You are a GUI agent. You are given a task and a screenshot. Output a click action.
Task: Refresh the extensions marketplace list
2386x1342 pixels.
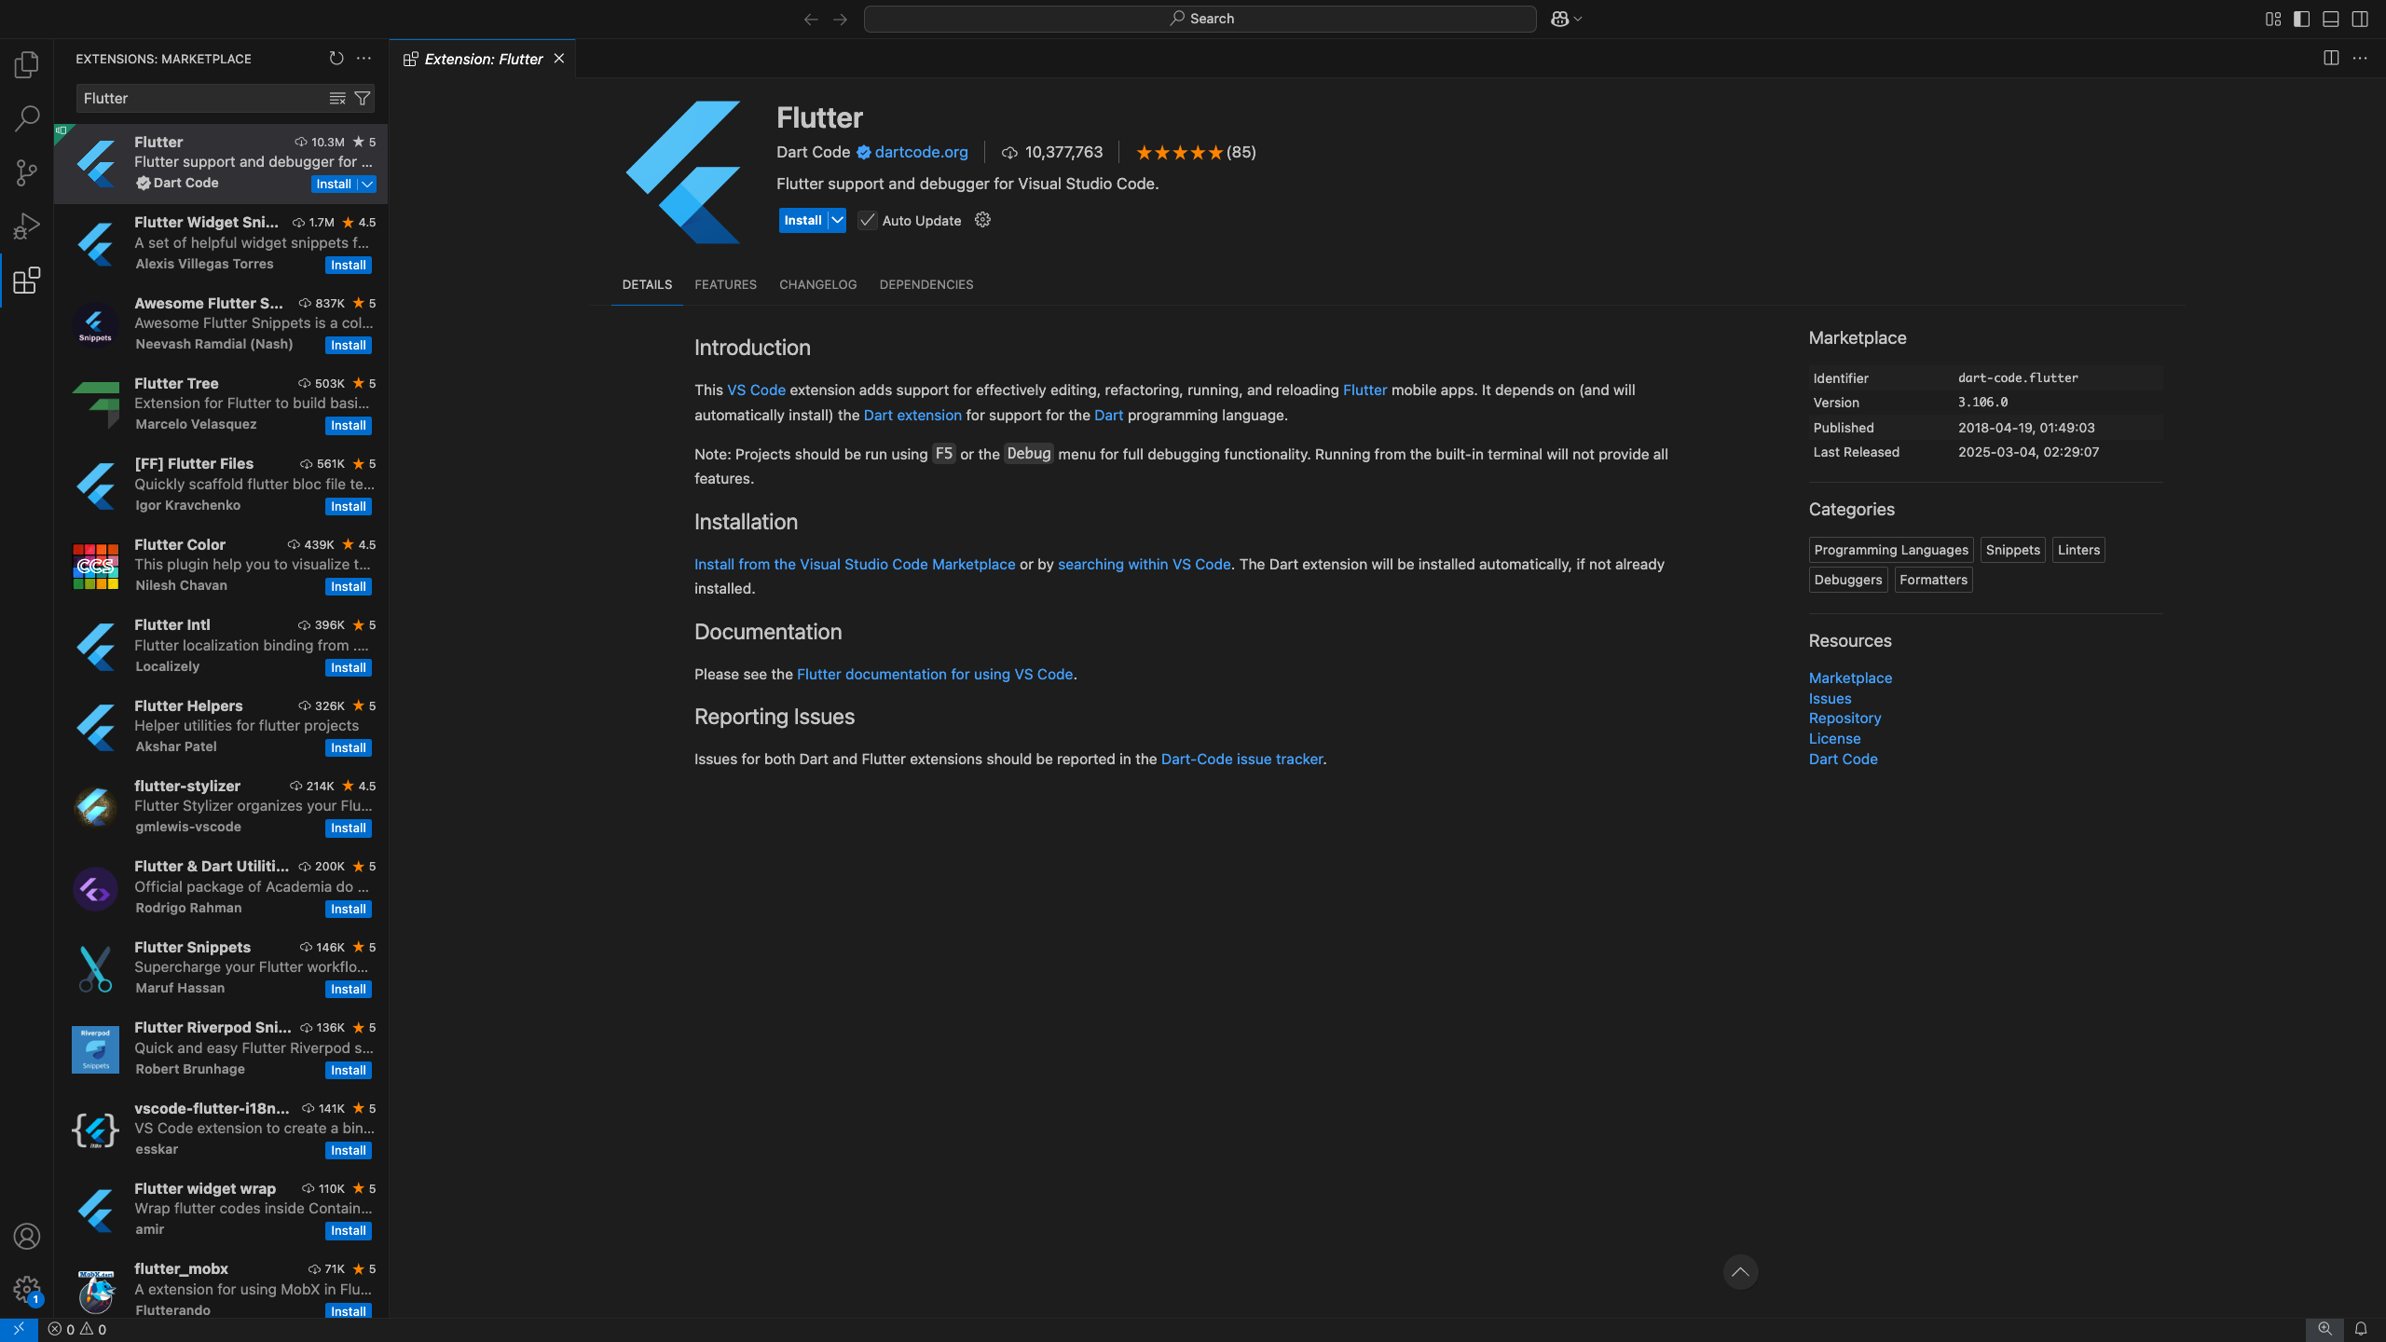coord(336,59)
